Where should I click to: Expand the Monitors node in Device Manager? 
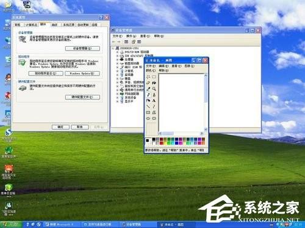[117, 75]
